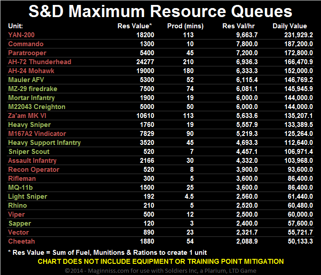Click MZ-29 firedrake daily value 145,945.9

tap(299, 89)
